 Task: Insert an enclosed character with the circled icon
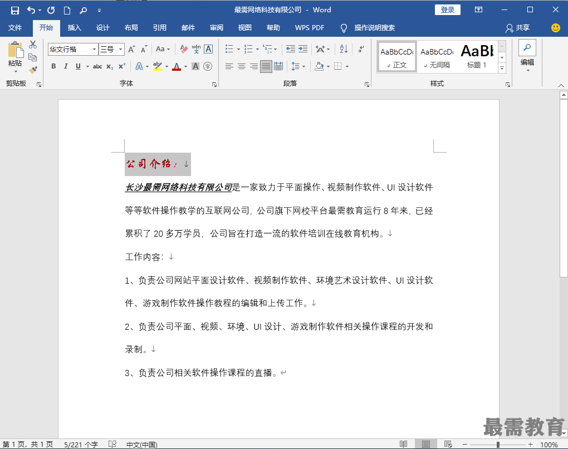pos(208,66)
